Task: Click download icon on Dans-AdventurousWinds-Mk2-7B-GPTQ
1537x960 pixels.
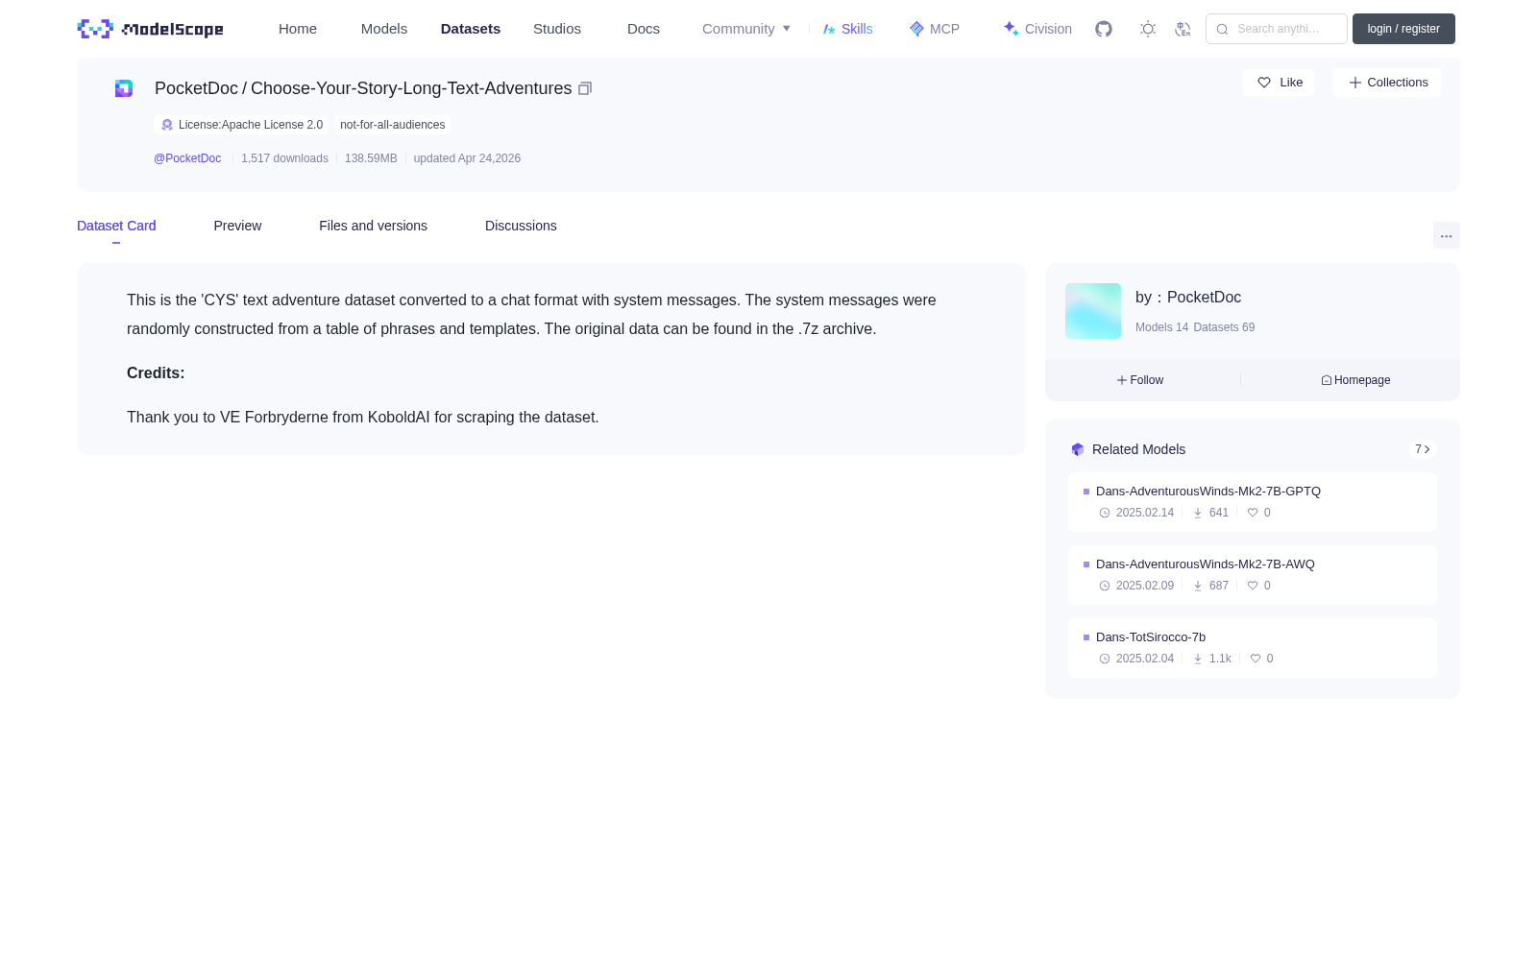Action: pyautogui.click(x=1198, y=513)
